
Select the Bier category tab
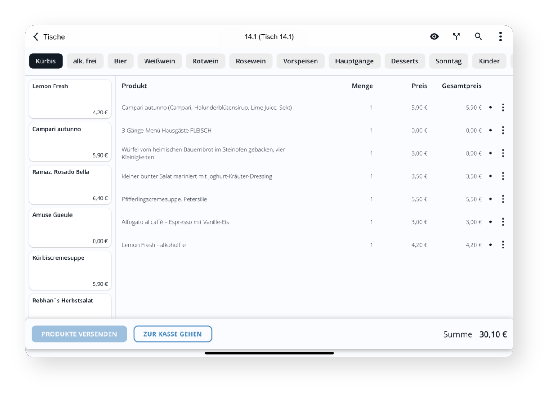(120, 61)
